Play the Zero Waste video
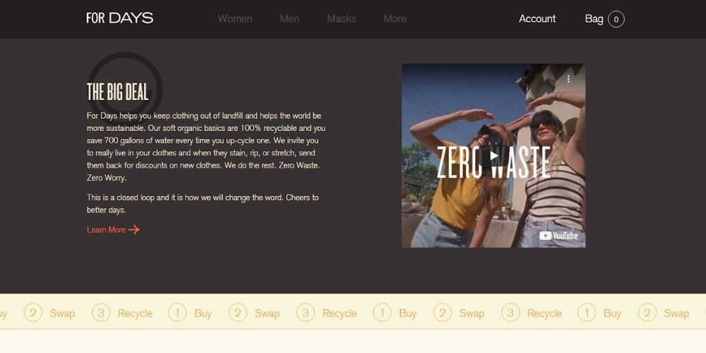The width and height of the screenshot is (706, 353). tap(494, 156)
